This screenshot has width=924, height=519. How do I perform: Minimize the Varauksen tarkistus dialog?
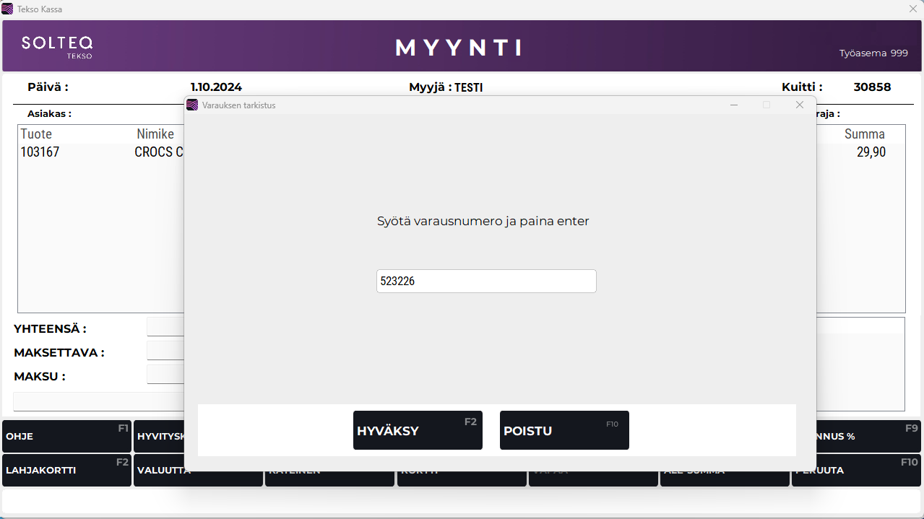click(x=734, y=105)
